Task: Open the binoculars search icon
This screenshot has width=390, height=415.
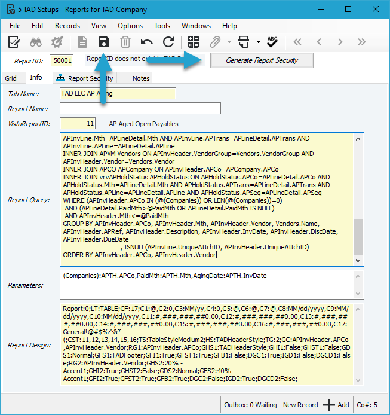Action: 36,42
